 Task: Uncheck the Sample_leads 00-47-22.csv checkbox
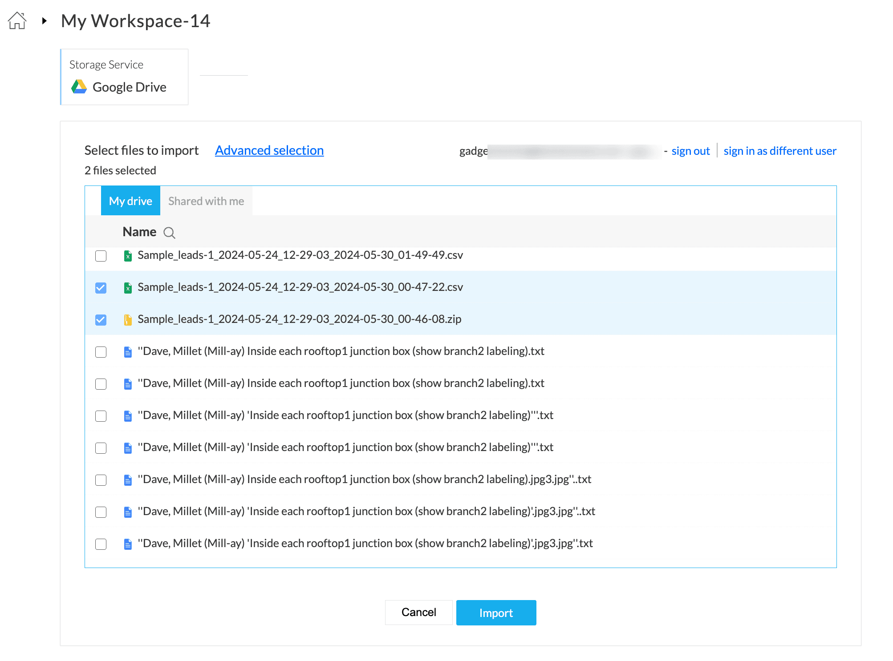[101, 288]
